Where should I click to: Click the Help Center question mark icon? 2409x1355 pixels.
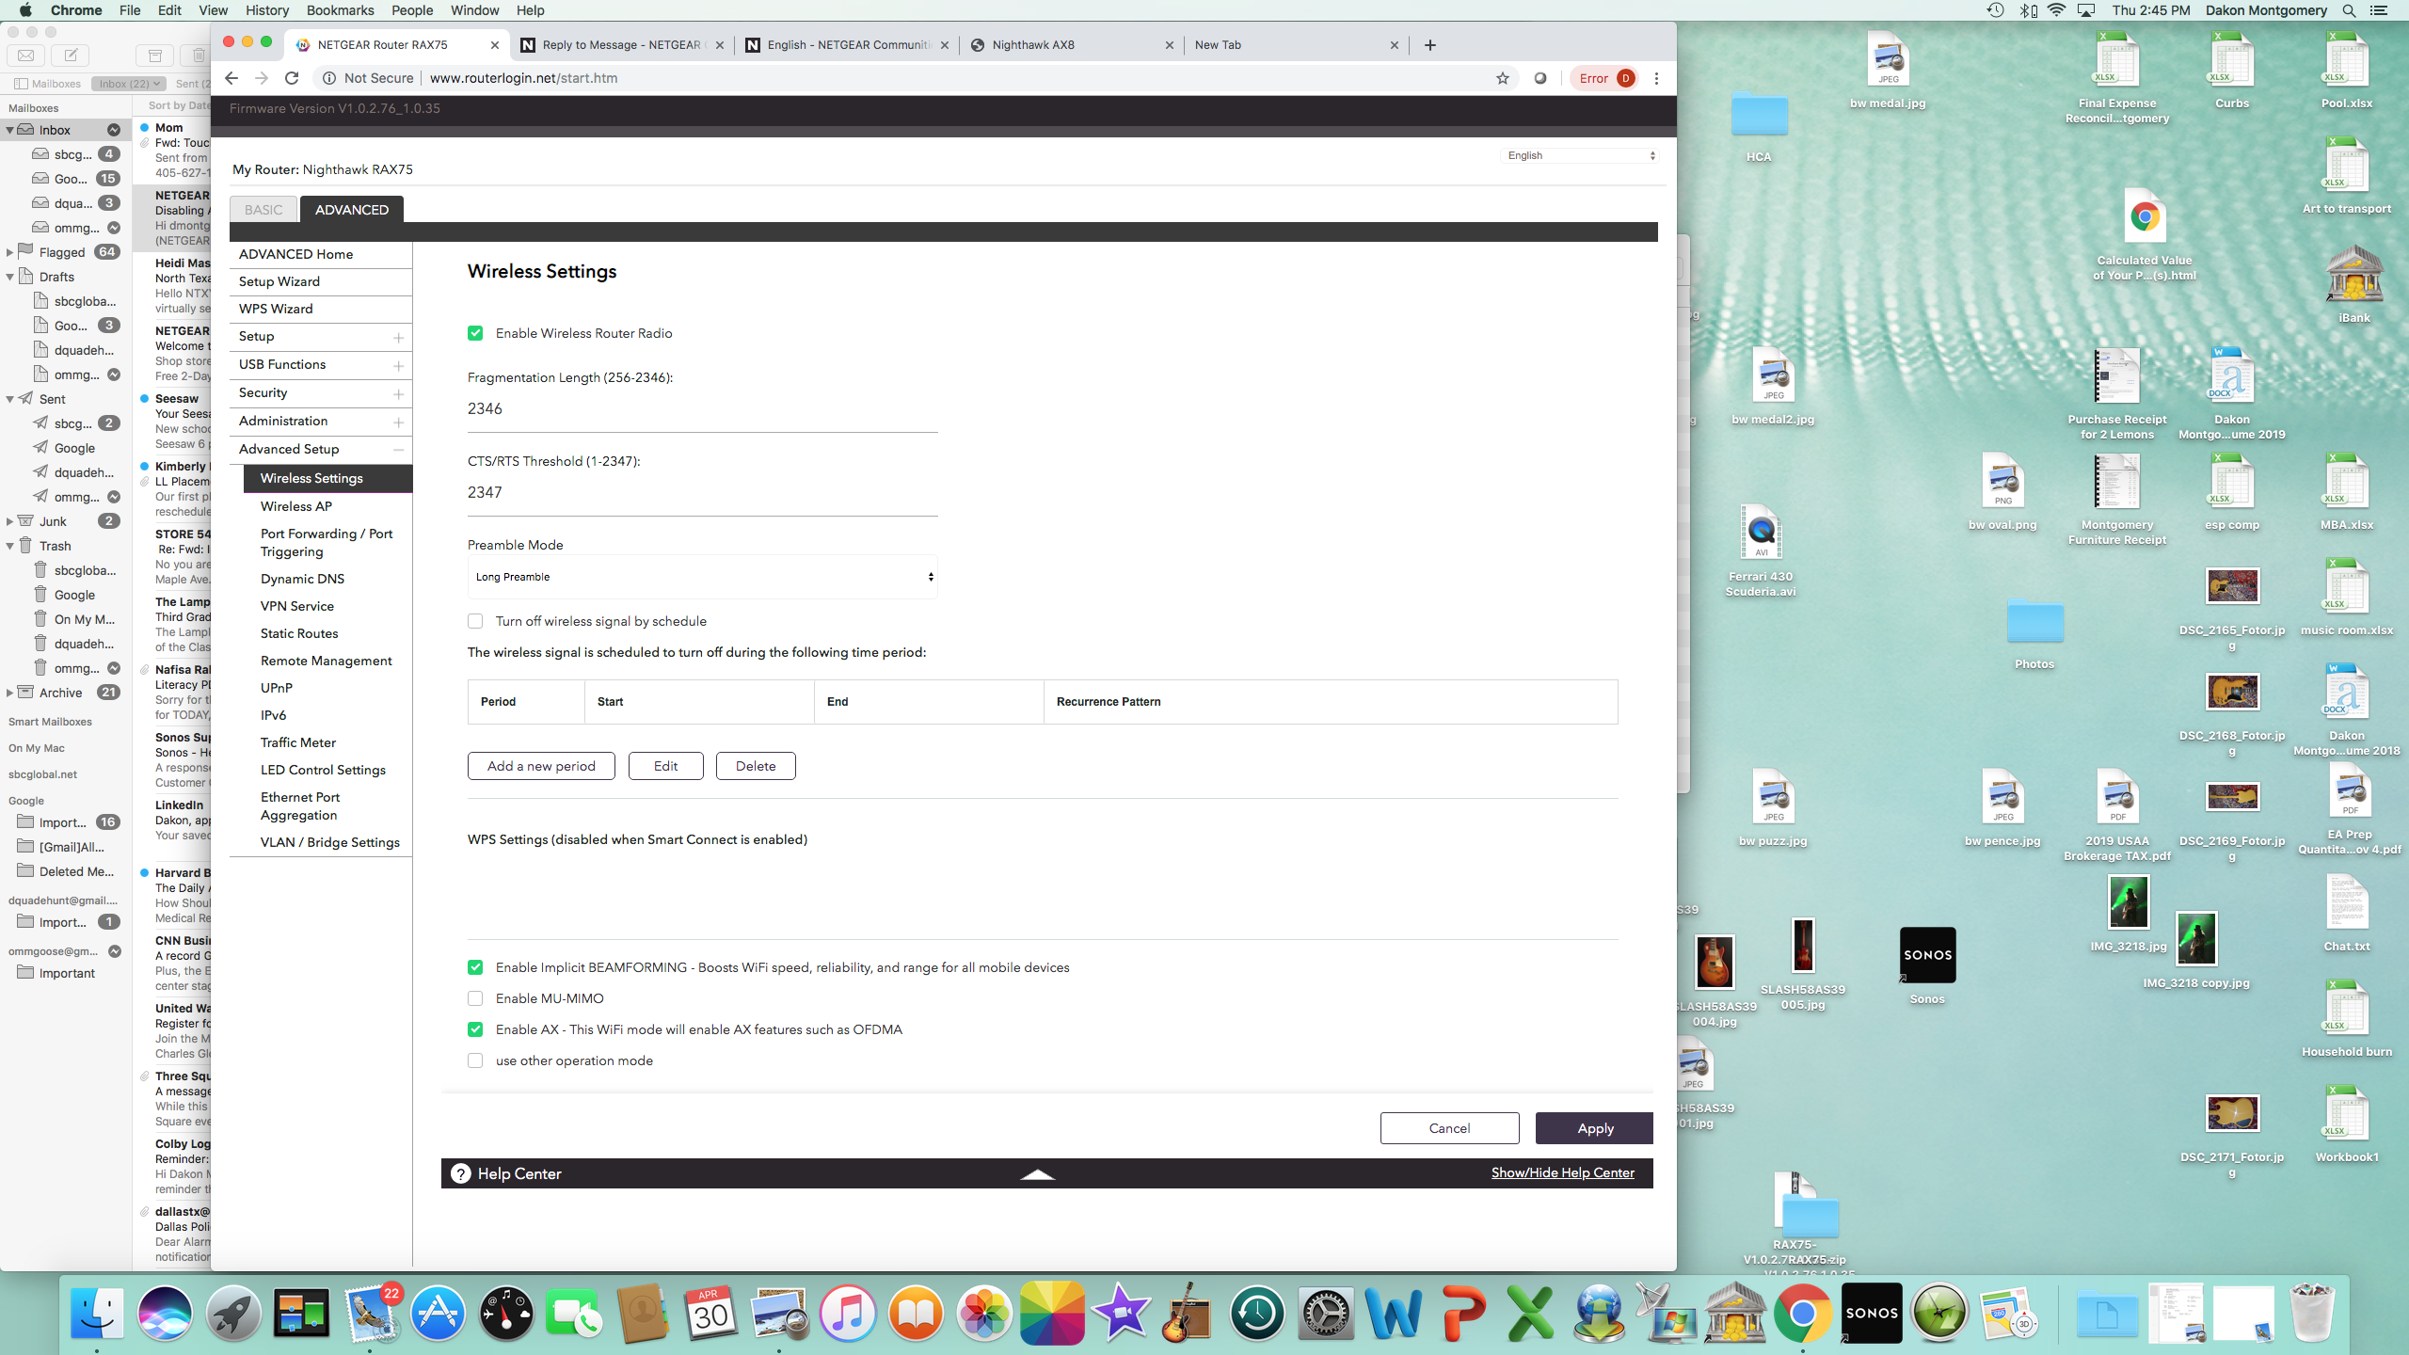460,1173
